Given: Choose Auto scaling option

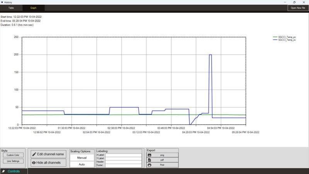Looking at the screenshot, I should point(82,164).
